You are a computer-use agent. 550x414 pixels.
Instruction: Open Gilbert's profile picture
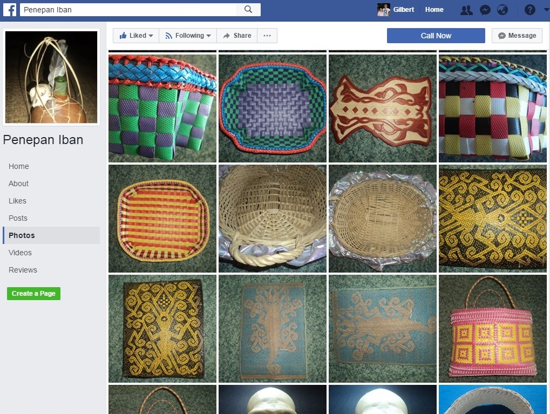[383, 10]
